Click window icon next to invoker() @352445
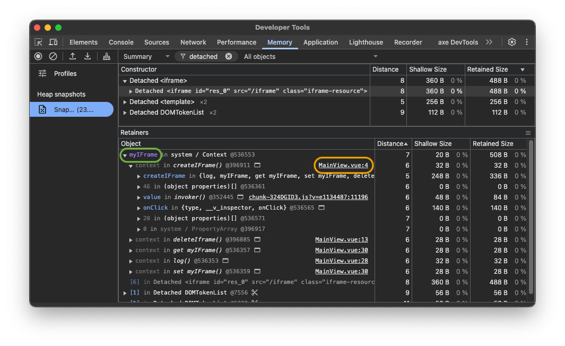Image resolution: width=565 pixels, height=346 pixels. pyautogui.click(x=240, y=197)
